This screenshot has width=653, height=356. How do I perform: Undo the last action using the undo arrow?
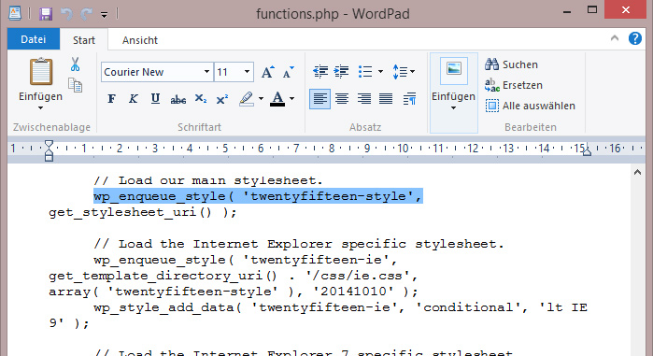[66, 14]
